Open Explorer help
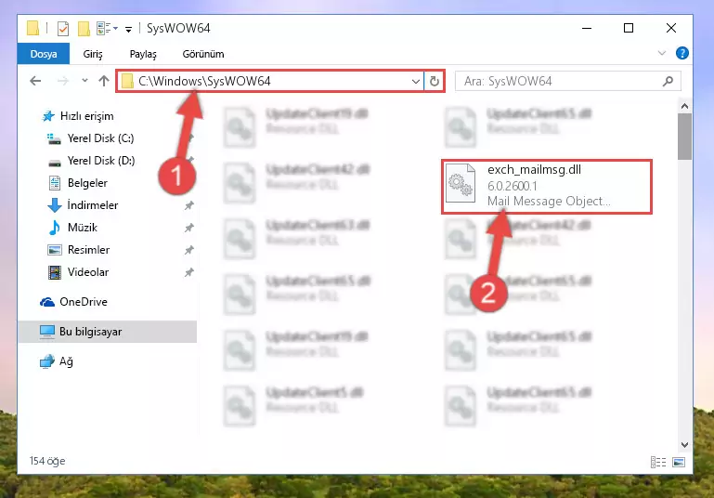714x498 pixels. [x=682, y=53]
